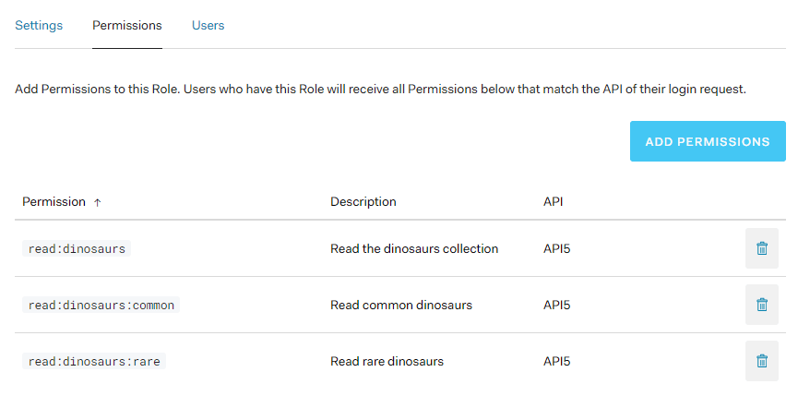Open the Settings tab
This screenshot has width=798, height=396.
tap(39, 25)
